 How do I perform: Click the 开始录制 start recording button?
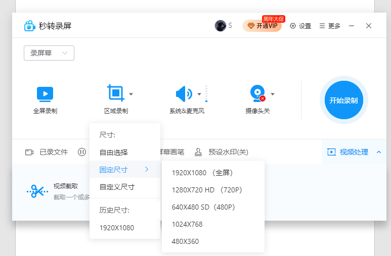point(343,100)
